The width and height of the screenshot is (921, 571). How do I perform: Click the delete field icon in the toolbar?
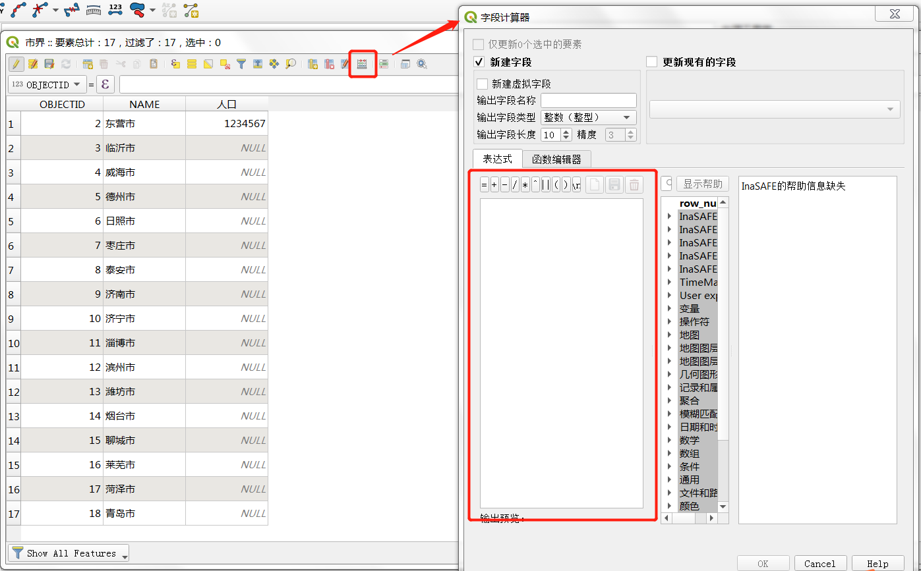point(329,64)
